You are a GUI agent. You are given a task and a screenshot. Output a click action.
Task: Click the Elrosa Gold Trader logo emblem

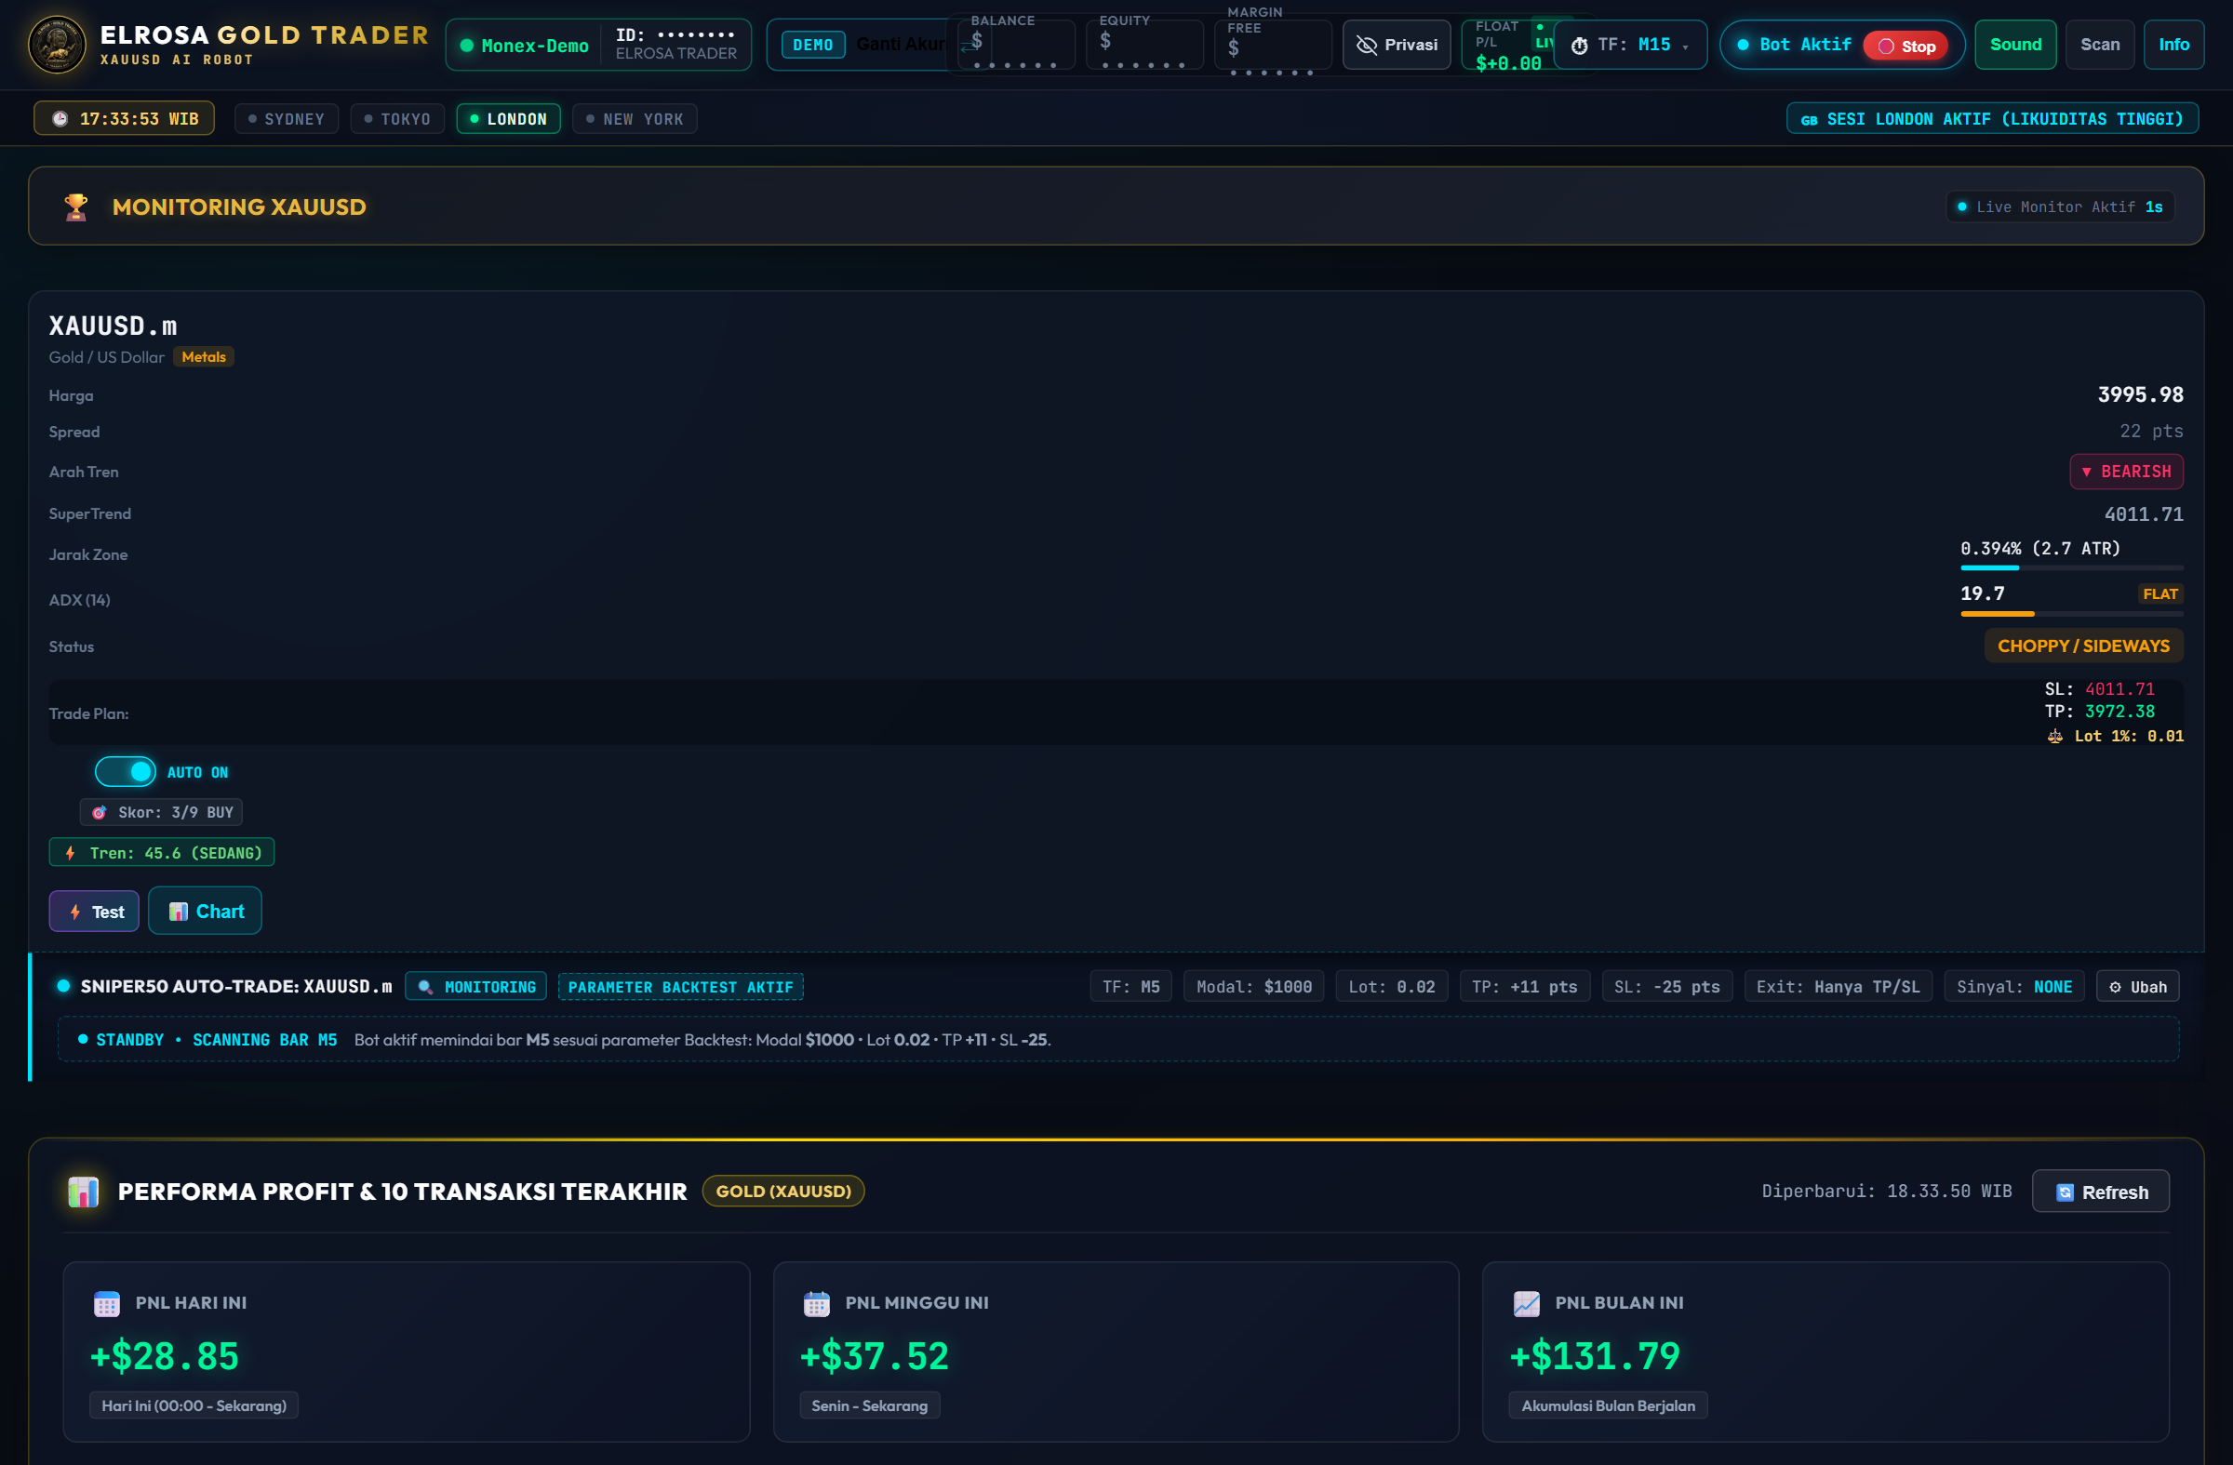point(58,44)
